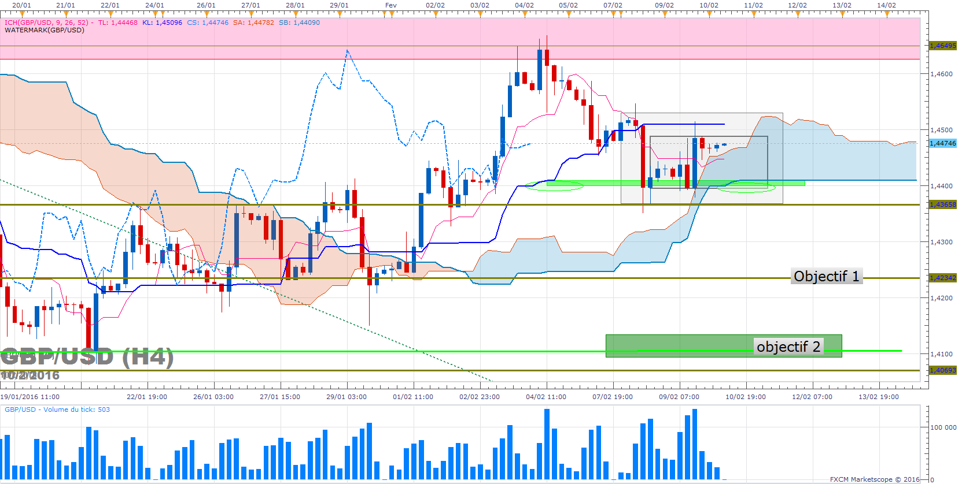Click the 1,40693 price level tag
Viewport: 962px width, 484px height.
(x=942, y=370)
